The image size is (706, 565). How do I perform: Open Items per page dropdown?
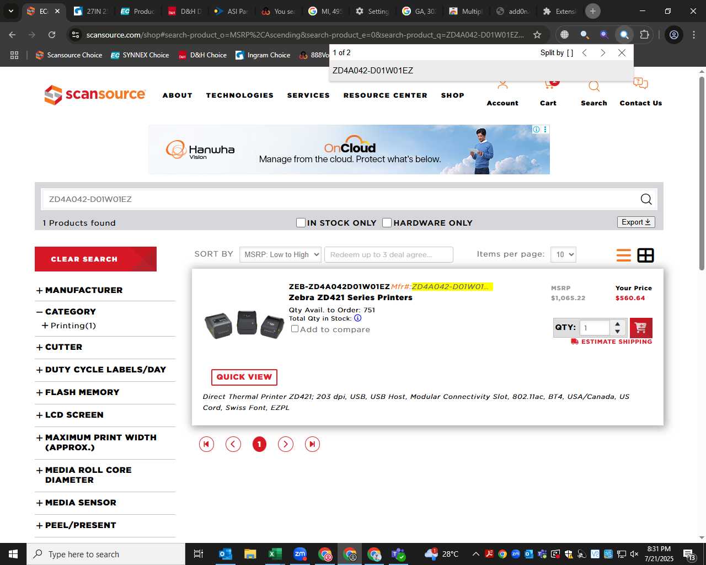tap(563, 254)
